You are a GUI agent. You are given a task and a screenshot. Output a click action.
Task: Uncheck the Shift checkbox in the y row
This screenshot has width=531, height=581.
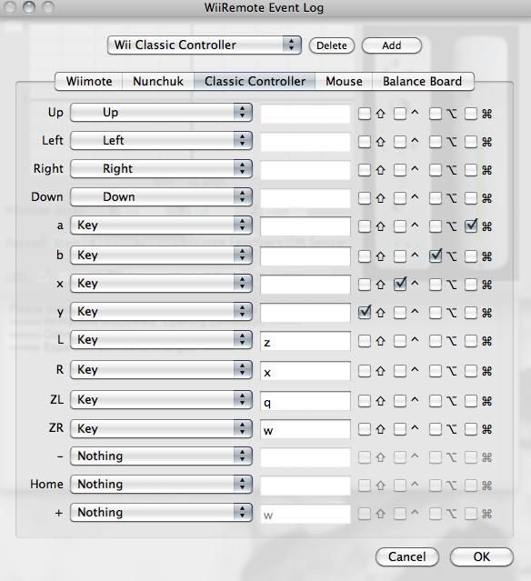pyautogui.click(x=365, y=313)
